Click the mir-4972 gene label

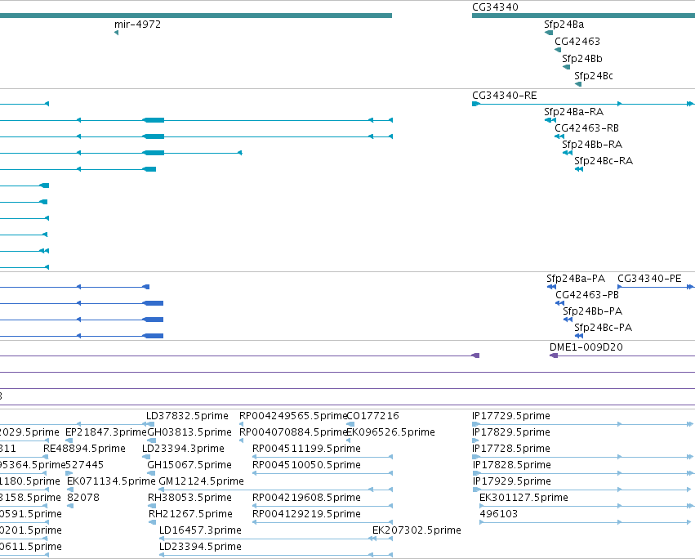[137, 25]
